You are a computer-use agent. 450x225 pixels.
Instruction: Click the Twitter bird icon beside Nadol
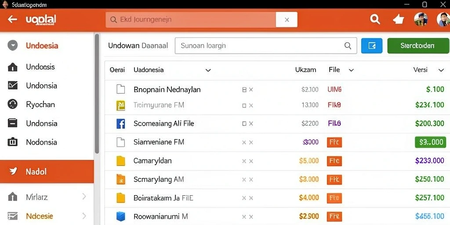point(13,172)
